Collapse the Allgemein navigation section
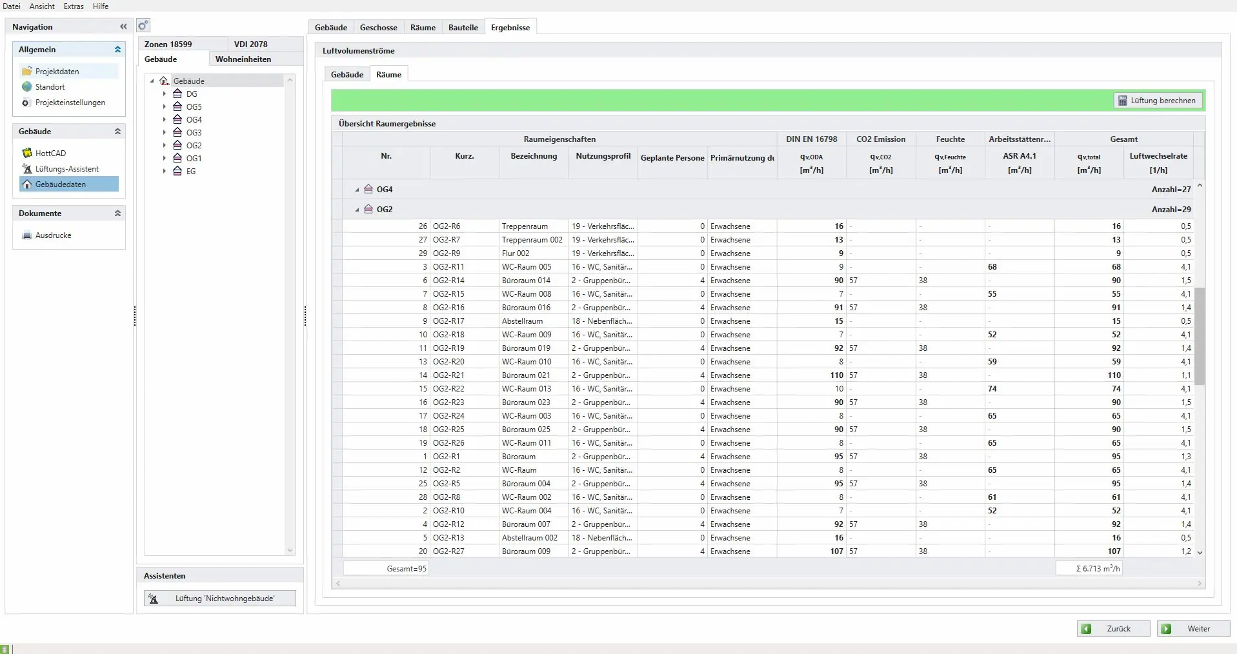Screen dimensions: 1237x654 117,50
